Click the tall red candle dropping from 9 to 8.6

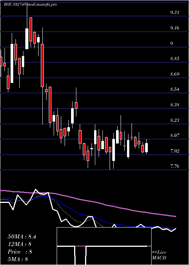point(42,65)
